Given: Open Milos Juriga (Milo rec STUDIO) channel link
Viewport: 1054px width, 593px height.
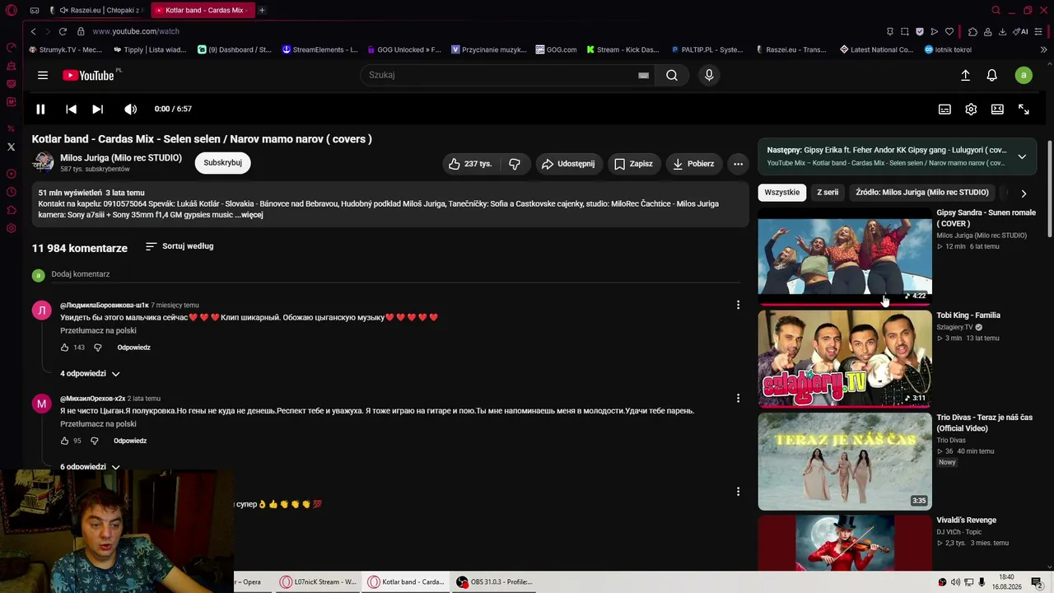Looking at the screenshot, I should (121, 158).
